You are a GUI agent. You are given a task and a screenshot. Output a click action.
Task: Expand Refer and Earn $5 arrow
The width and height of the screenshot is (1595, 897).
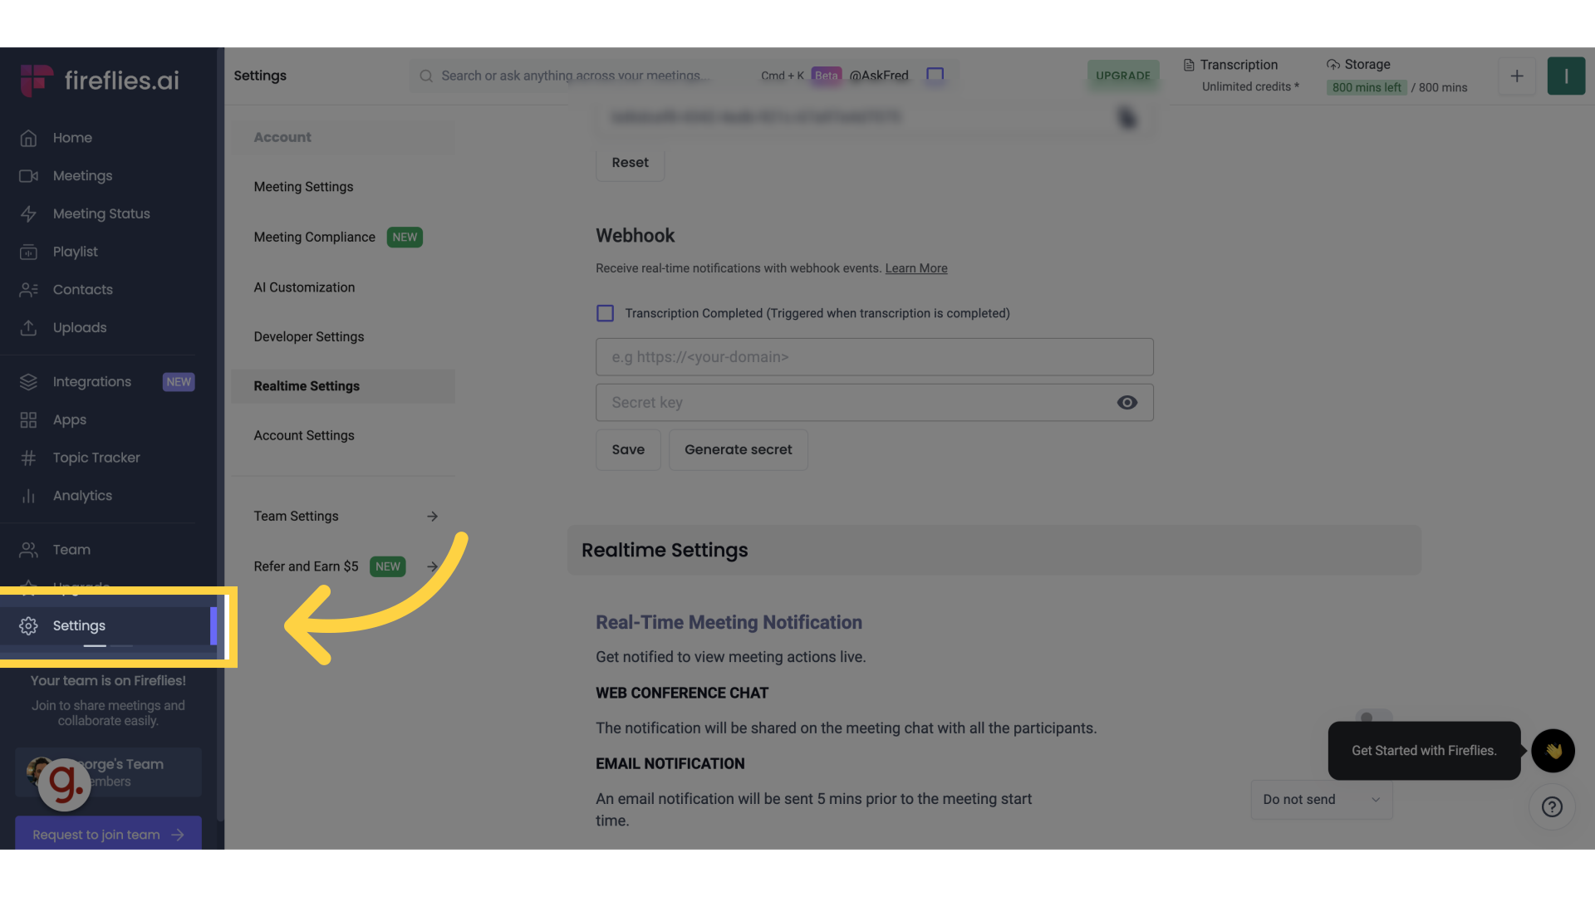pos(432,566)
